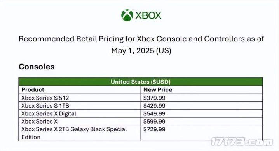The image size is (279, 151).
Task: Click the $549.99 price
Action: (x=154, y=113)
